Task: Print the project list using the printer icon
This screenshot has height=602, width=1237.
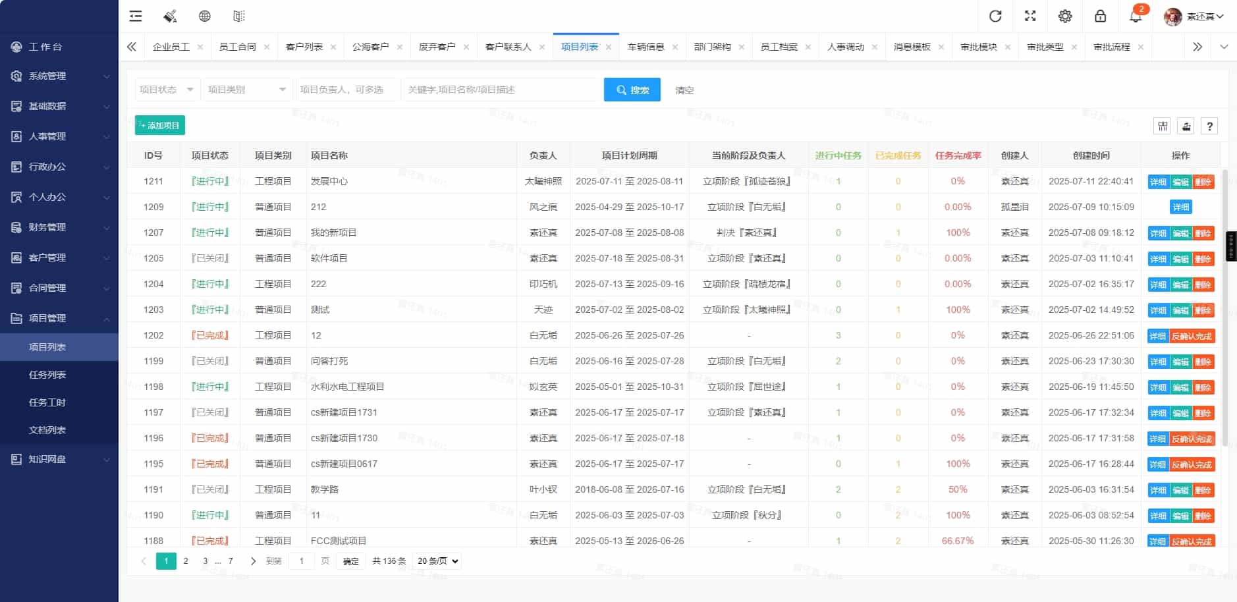Action: pos(1184,125)
